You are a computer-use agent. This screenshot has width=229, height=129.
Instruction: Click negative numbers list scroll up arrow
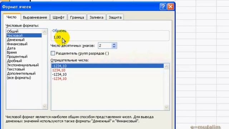(166, 67)
